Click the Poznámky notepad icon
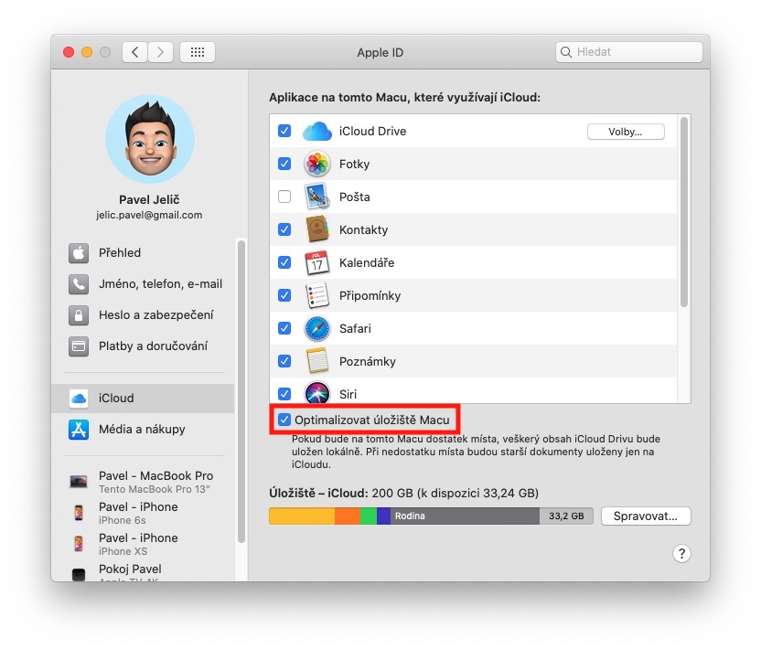Screen dimensions: 761x649 click(x=316, y=361)
